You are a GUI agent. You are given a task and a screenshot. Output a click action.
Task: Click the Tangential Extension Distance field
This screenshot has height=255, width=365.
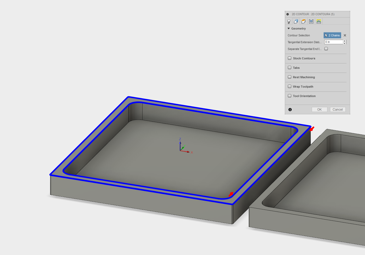click(333, 42)
